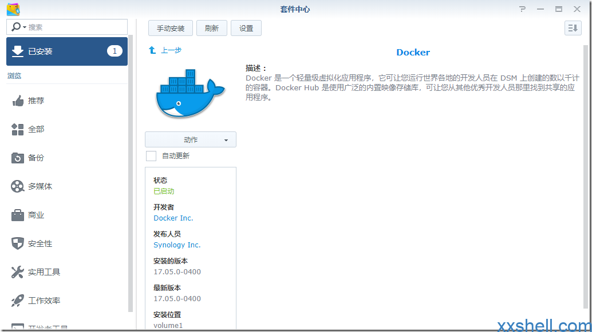The image size is (592, 332).
Task: Click the 刷新 button
Action: (x=212, y=28)
